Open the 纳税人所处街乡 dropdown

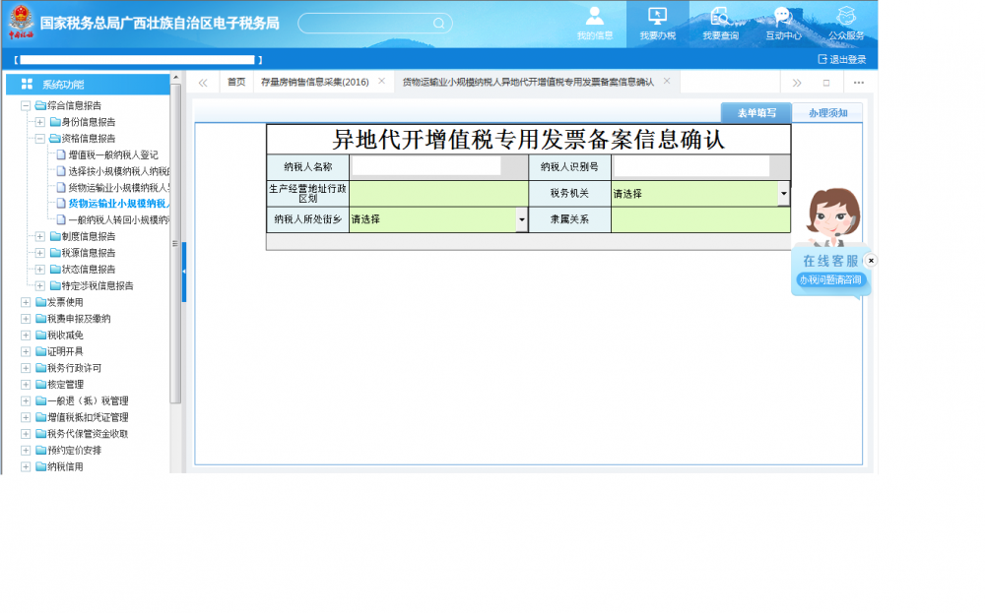tap(521, 219)
